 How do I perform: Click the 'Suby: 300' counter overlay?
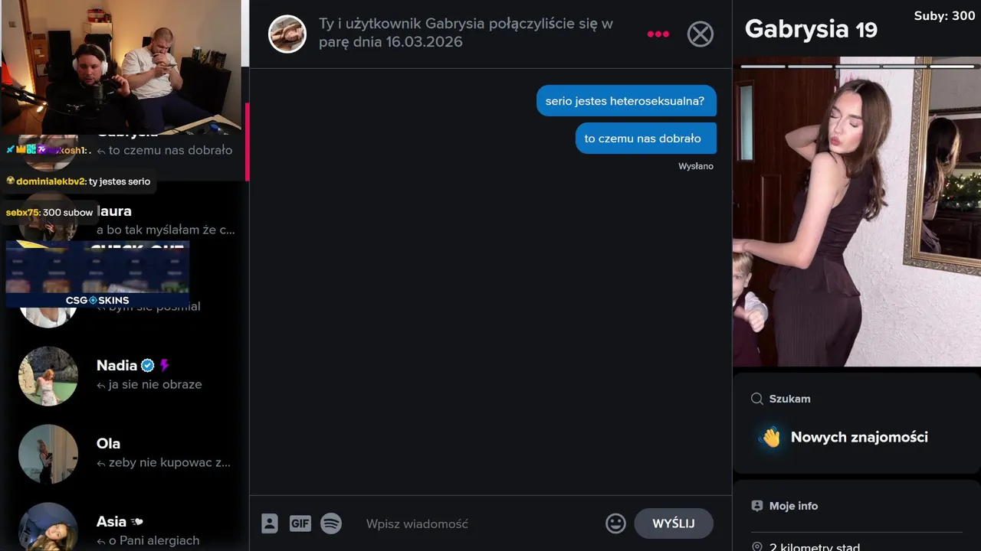tap(944, 15)
